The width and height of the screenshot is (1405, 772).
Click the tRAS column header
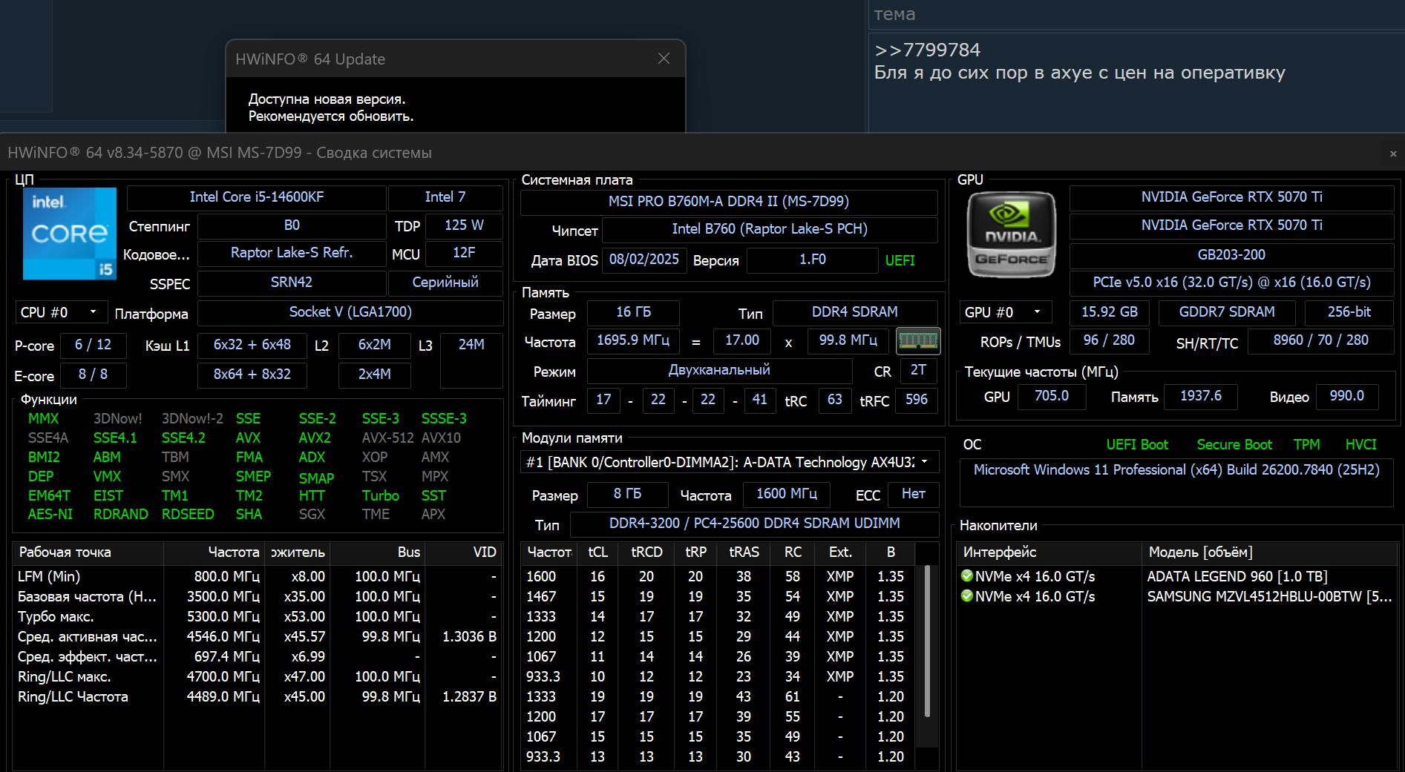744,552
